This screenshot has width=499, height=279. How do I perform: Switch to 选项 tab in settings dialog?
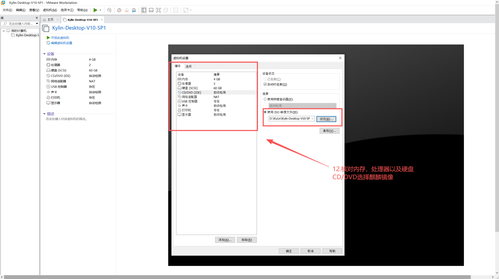189,66
